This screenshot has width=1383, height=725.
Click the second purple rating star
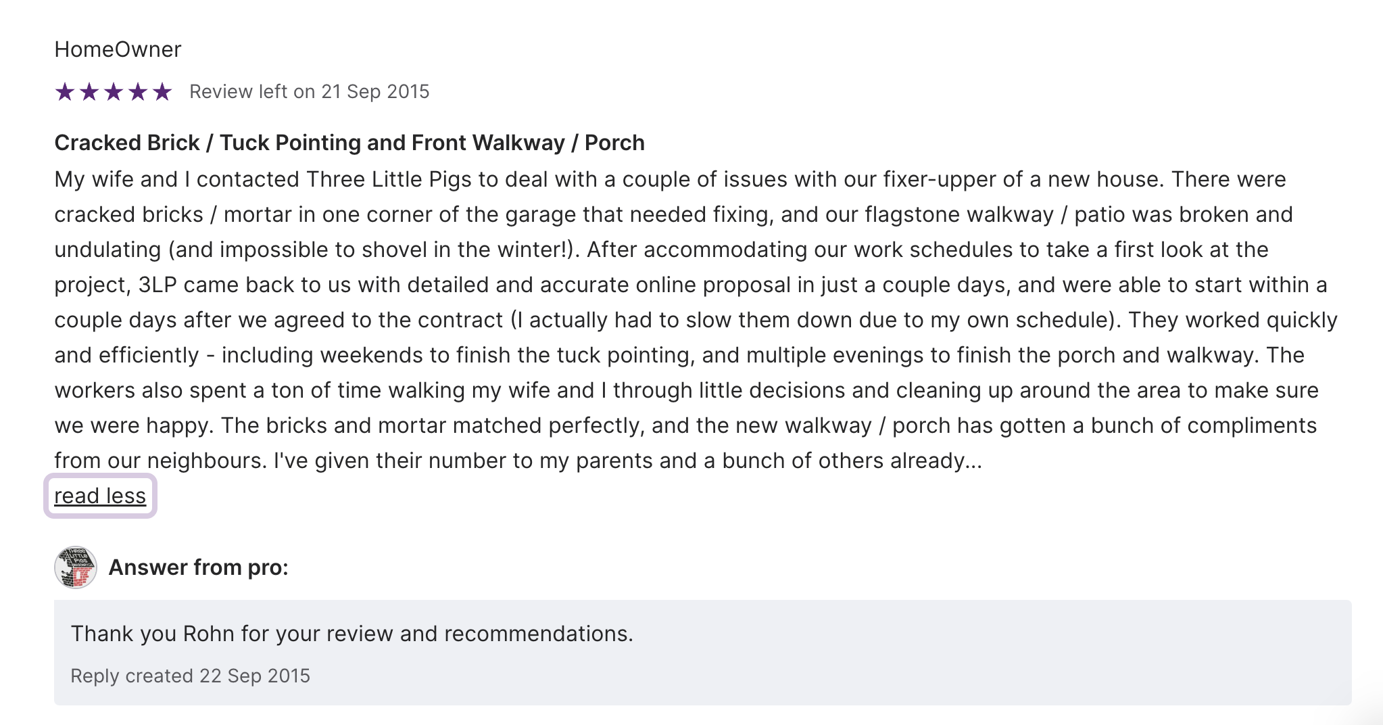point(89,91)
